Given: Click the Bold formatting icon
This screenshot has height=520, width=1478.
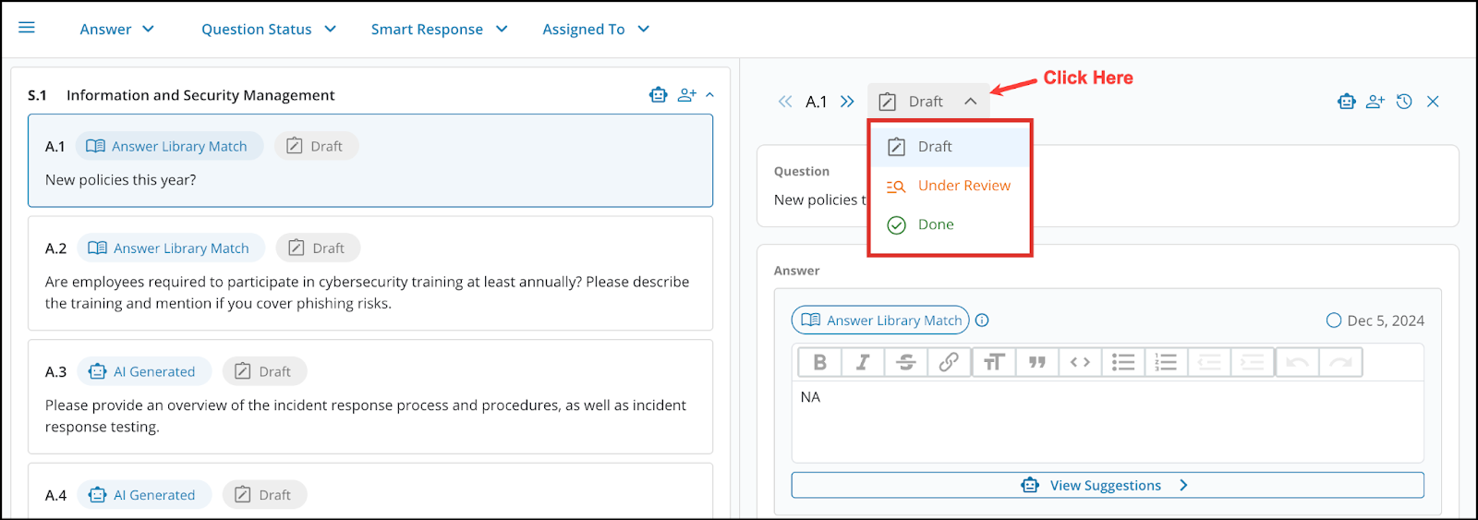Looking at the screenshot, I should (x=818, y=362).
